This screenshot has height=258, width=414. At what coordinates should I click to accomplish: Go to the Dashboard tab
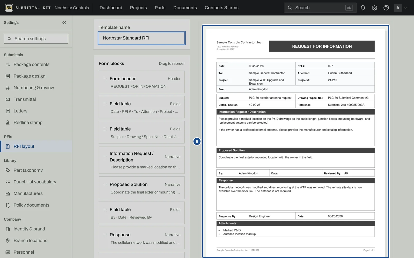111,8
